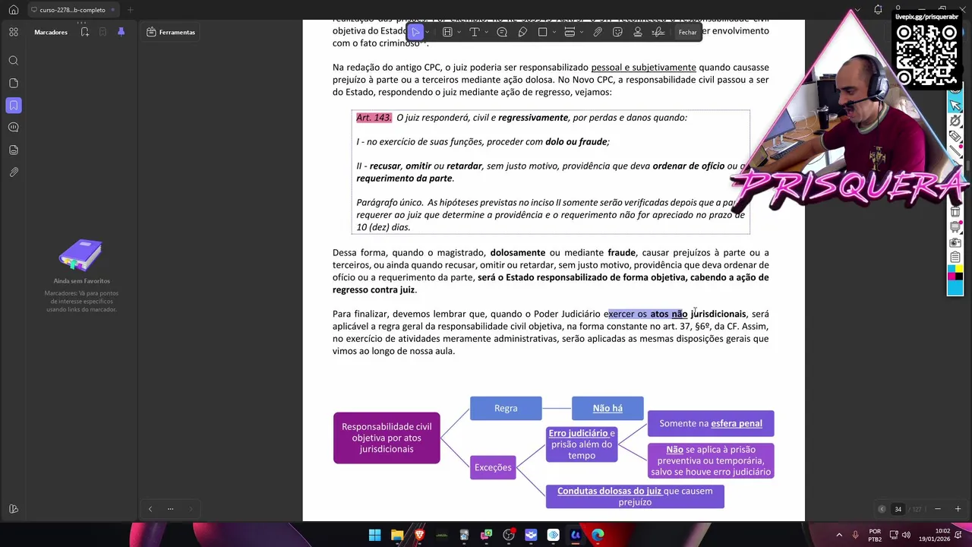Screen dimensions: 972x547
Task: Activate the selection cursor tool
Action: coord(415,32)
